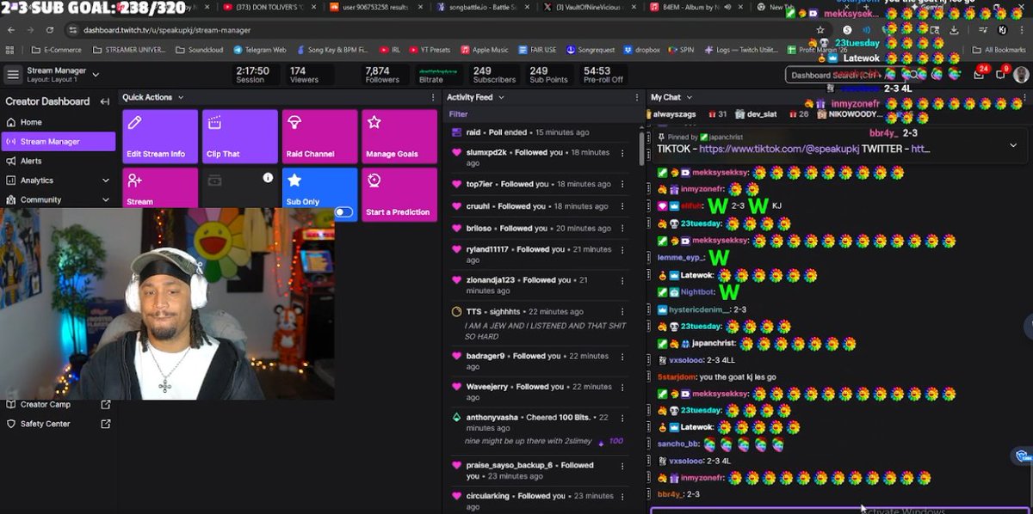This screenshot has width=1033, height=514.
Task: Click the raid Poll ended activity entry
Action: click(539, 132)
